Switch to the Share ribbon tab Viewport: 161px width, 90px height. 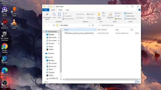(60, 10)
